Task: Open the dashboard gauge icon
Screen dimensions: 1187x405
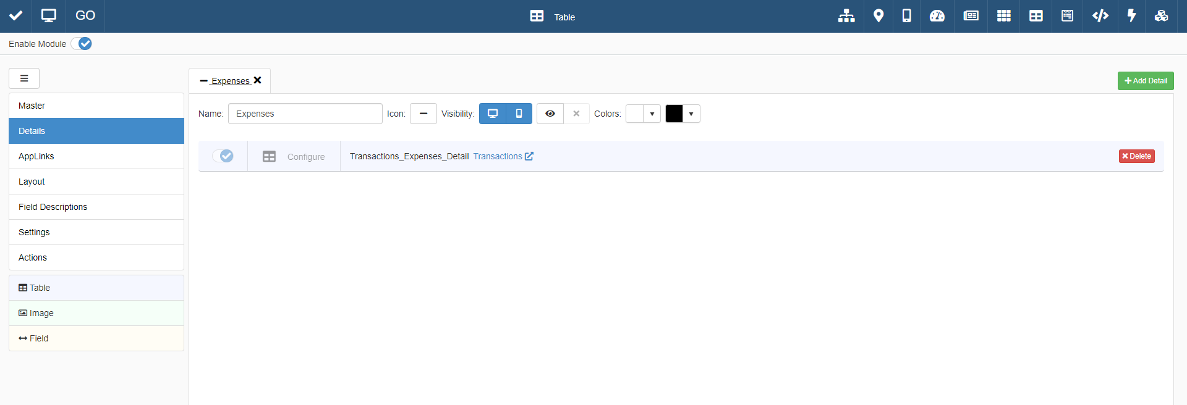Action: pyautogui.click(x=937, y=16)
